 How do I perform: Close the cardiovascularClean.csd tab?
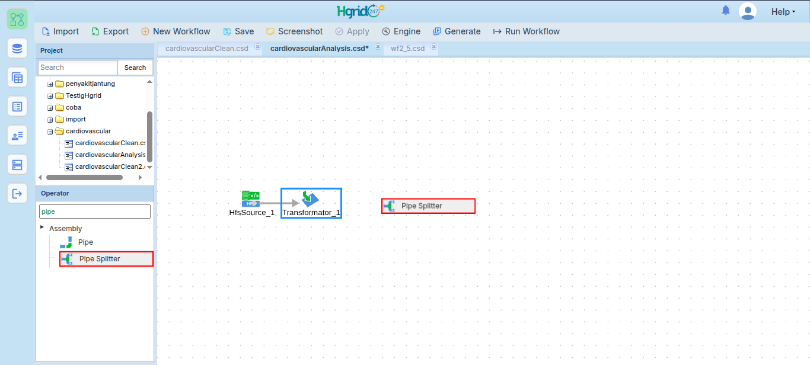(x=257, y=47)
